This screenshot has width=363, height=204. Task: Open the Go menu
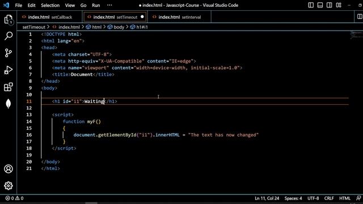(x=83, y=5)
